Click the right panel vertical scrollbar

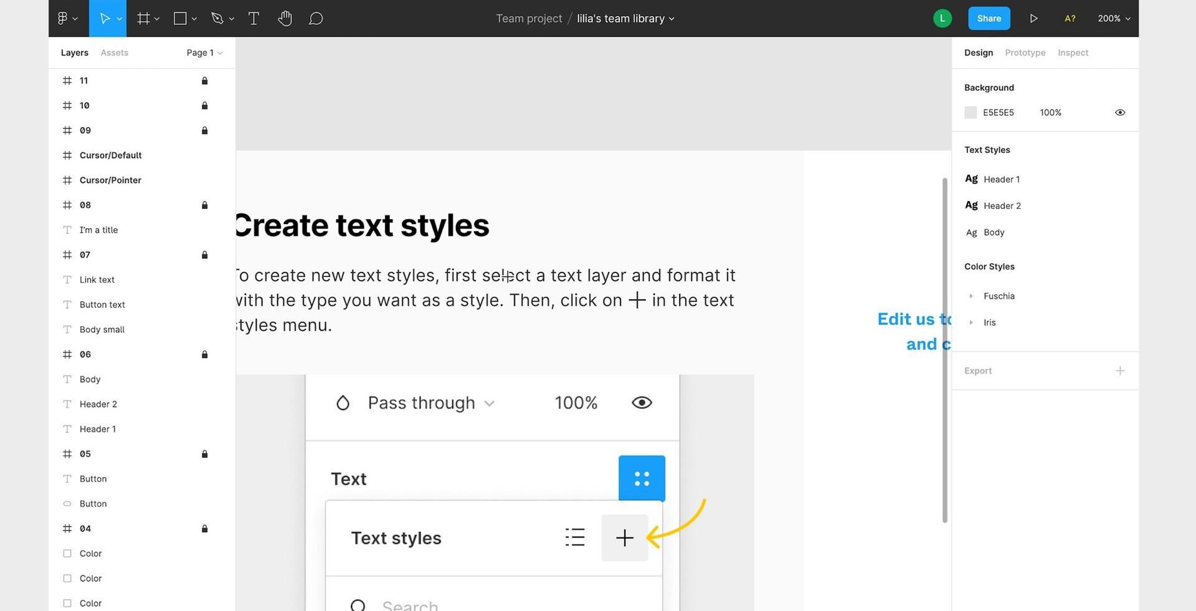point(945,350)
